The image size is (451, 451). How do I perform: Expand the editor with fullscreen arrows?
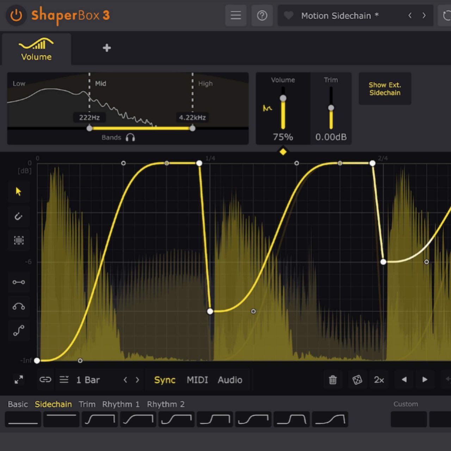[19, 380]
